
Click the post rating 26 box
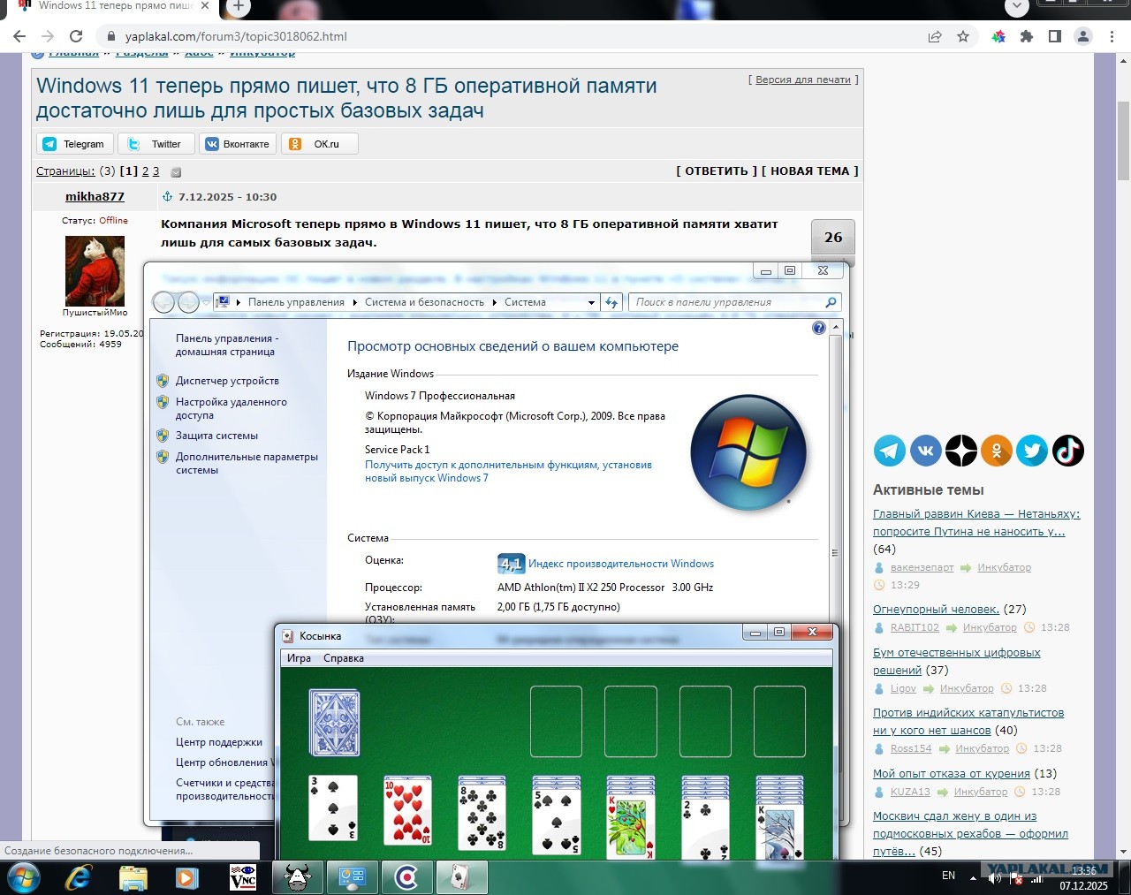[x=833, y=237]
